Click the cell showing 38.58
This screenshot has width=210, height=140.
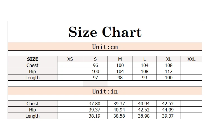pos(120,116)
